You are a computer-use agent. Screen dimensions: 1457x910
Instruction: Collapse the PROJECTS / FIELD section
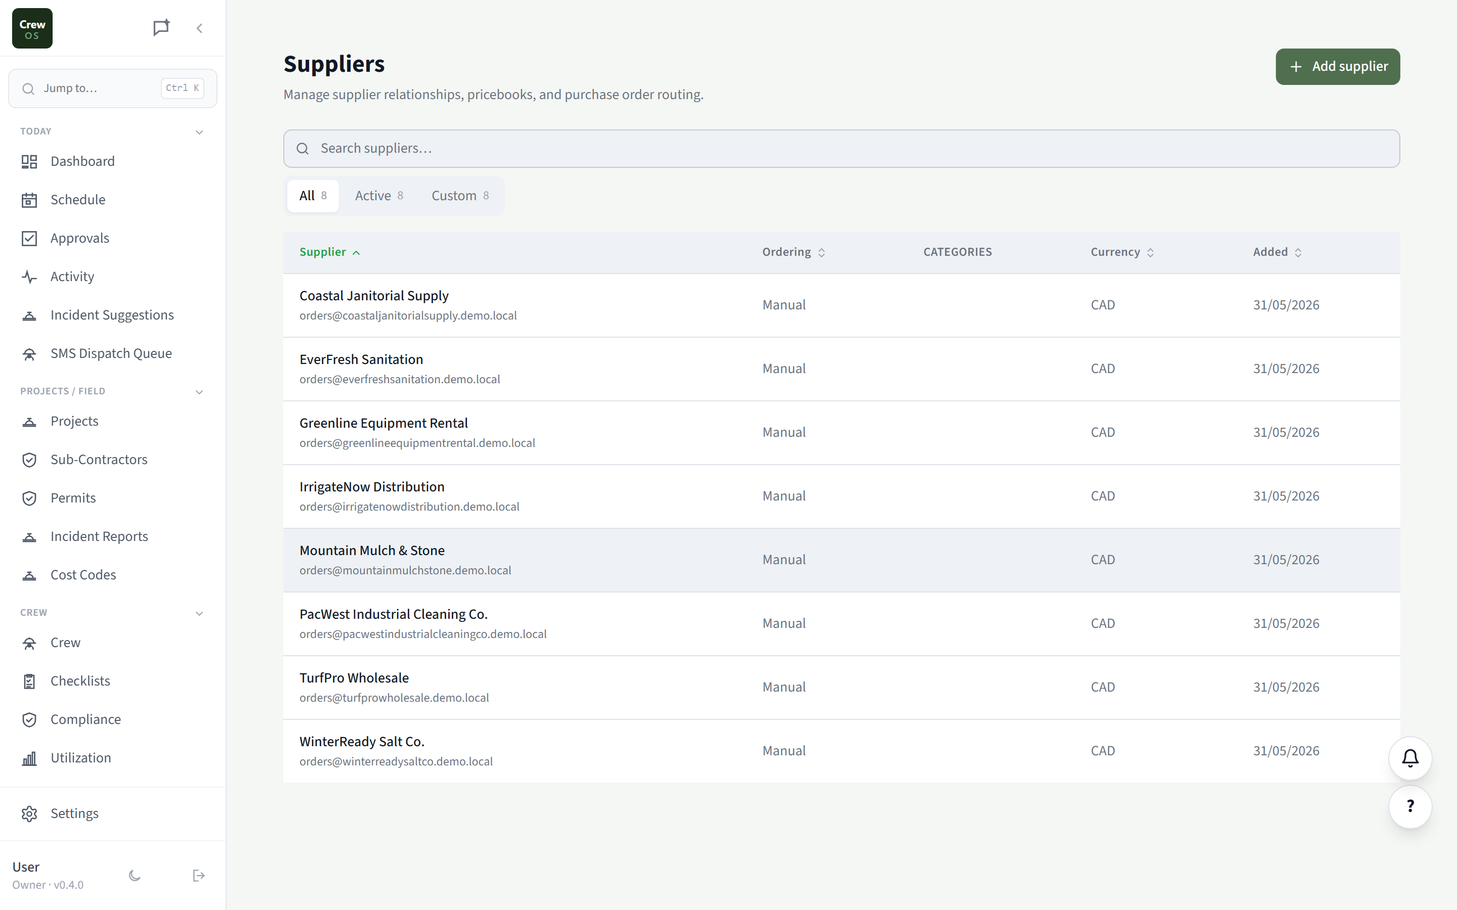coord(199,392)
